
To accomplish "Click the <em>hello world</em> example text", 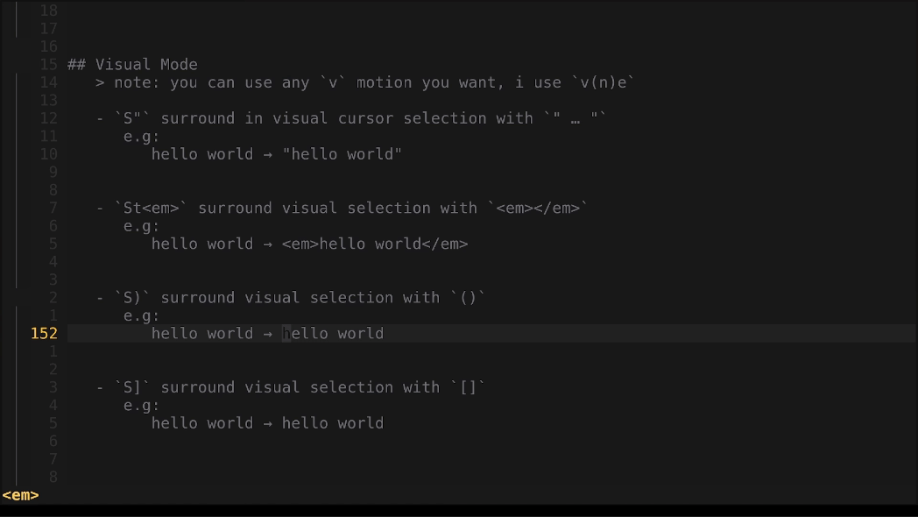I will [x=375, y=244].
